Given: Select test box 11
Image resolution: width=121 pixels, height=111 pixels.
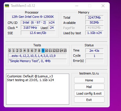Looking at the screenshot, I should (50, 51).
